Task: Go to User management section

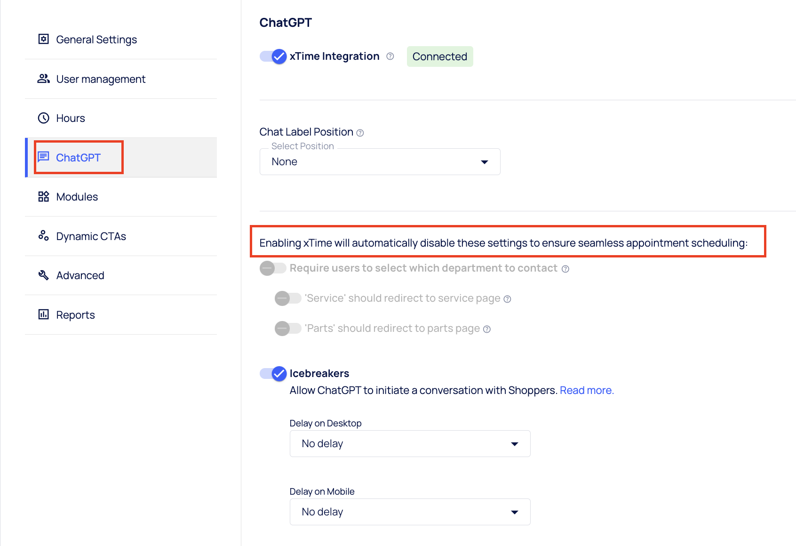Action: click(121, 79)
